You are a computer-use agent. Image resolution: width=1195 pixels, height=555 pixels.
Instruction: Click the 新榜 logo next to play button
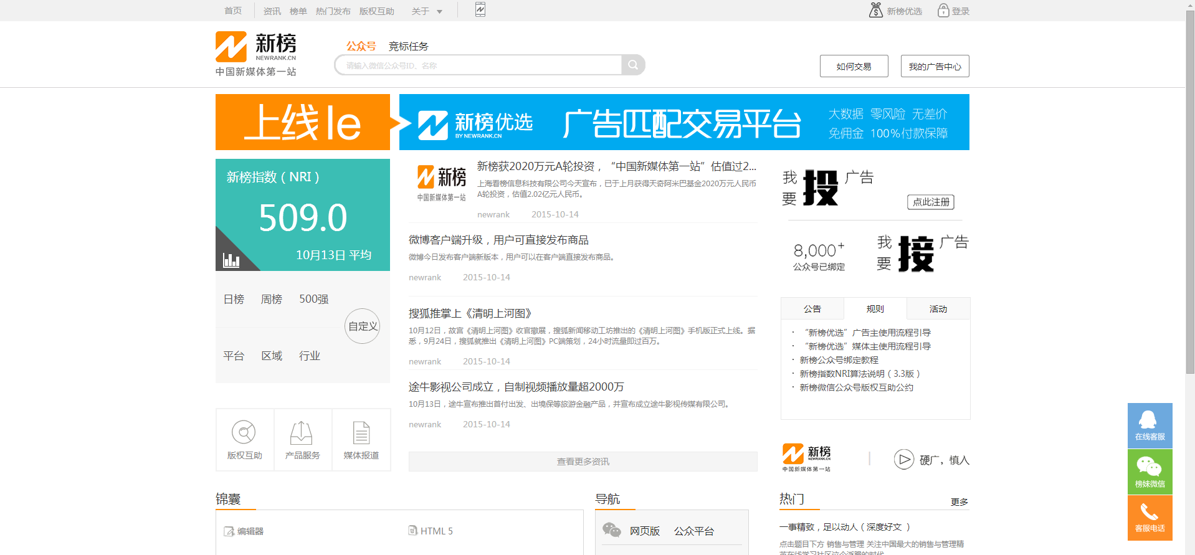click(x=807, y=457)
